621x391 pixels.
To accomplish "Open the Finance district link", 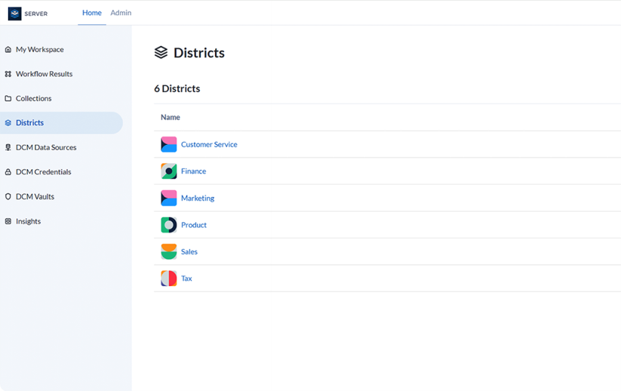I will click(x=193, y=171).
